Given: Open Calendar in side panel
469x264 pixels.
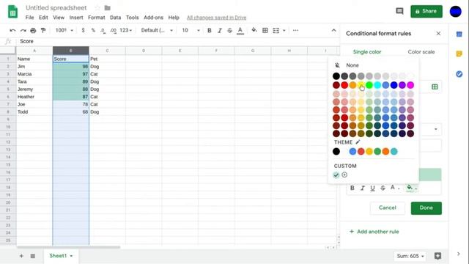Looking at the screenshot, I should 459,34.
